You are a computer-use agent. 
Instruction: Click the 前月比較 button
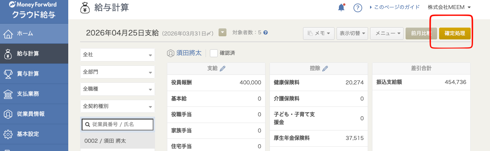point(421,34)
